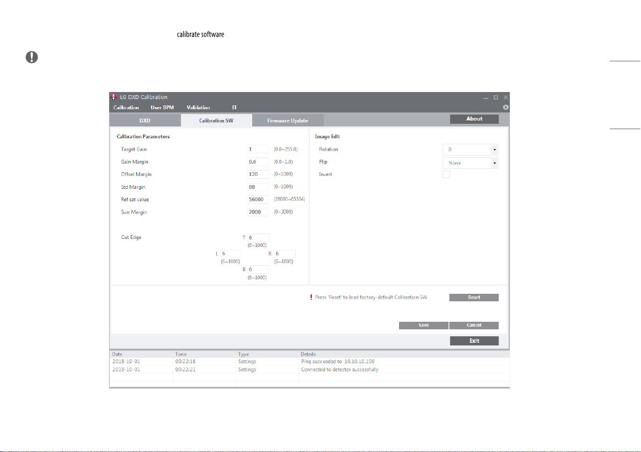Click the Cancel button
This screenshot has width=641, height=452.
click(x=474, y=325)
